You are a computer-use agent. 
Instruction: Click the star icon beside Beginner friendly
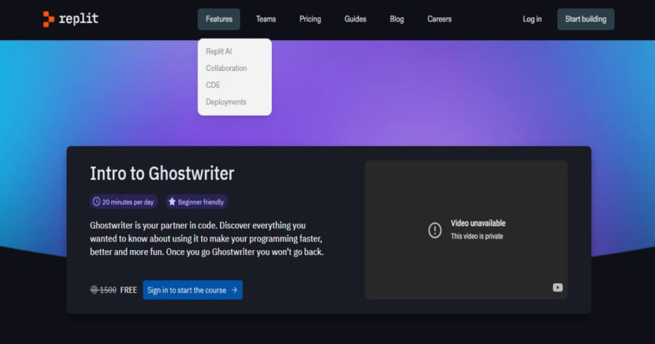[x=171, y=202]
